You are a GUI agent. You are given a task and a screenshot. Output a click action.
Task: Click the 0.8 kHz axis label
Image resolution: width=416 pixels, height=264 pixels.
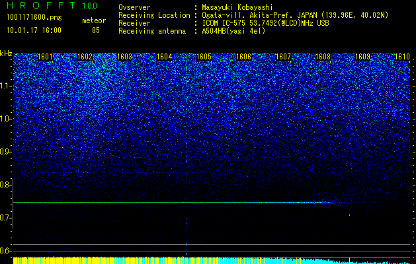tap(5, 185)
